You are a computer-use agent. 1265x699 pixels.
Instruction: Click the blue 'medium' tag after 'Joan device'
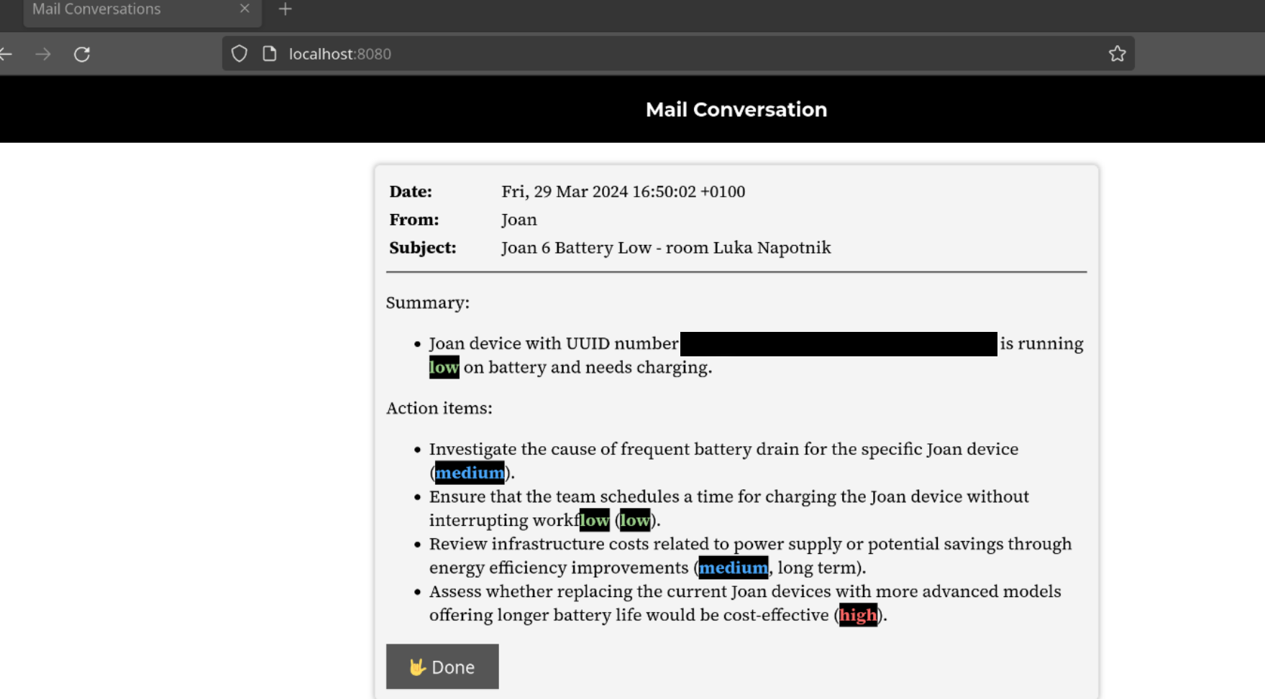point(470,473)
